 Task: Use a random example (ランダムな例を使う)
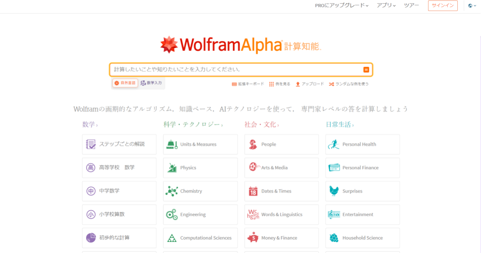[349, 84]
